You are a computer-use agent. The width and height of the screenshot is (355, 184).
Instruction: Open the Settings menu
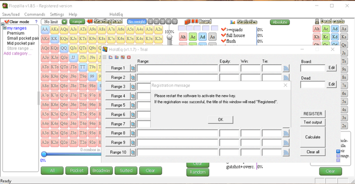(57, 14)
